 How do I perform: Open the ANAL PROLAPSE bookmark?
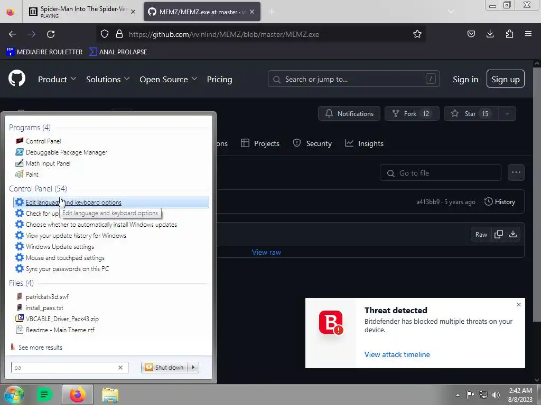coord(118,52)
